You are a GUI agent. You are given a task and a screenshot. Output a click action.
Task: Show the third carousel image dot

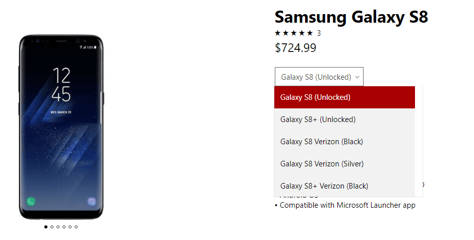tap(58, 227)
